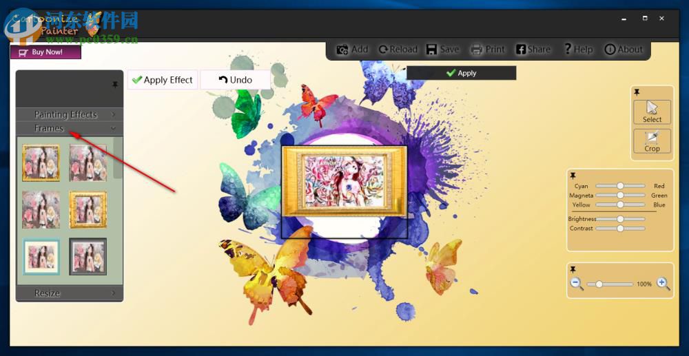This screenshot has height=356, width=689.
Task: Click the Brightness slider
Action: [x=620, y=218]
